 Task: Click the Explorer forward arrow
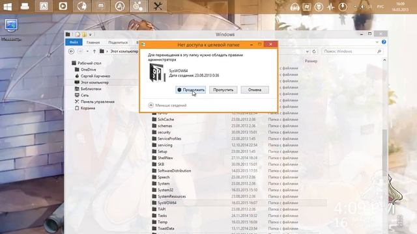click(80, 51)
